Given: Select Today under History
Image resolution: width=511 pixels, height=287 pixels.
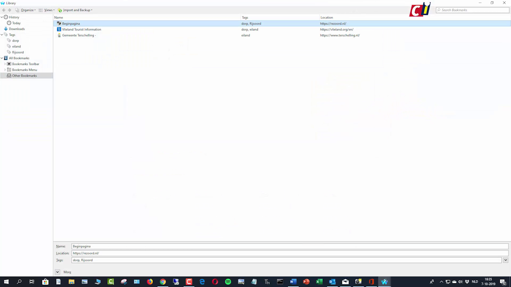Looking at the screenshot, I should point(16,23).
